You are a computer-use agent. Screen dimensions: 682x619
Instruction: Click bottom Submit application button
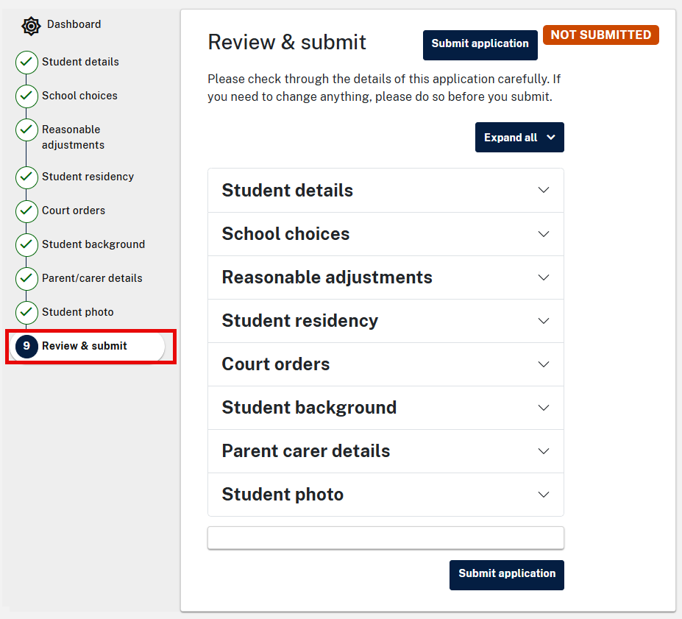point(507,575)
